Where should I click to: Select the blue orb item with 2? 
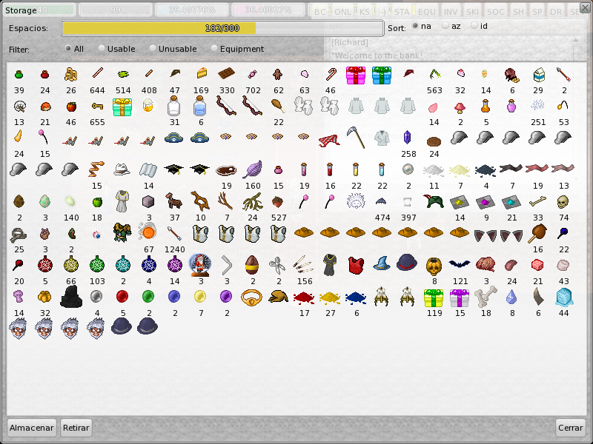(x=173, y=297)
